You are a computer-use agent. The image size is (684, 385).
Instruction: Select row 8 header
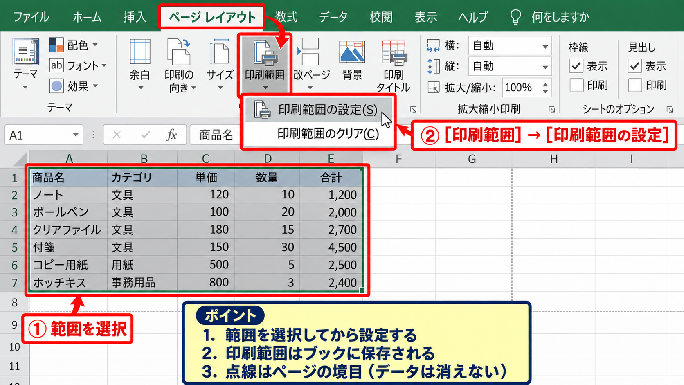[x=14, y=302]
